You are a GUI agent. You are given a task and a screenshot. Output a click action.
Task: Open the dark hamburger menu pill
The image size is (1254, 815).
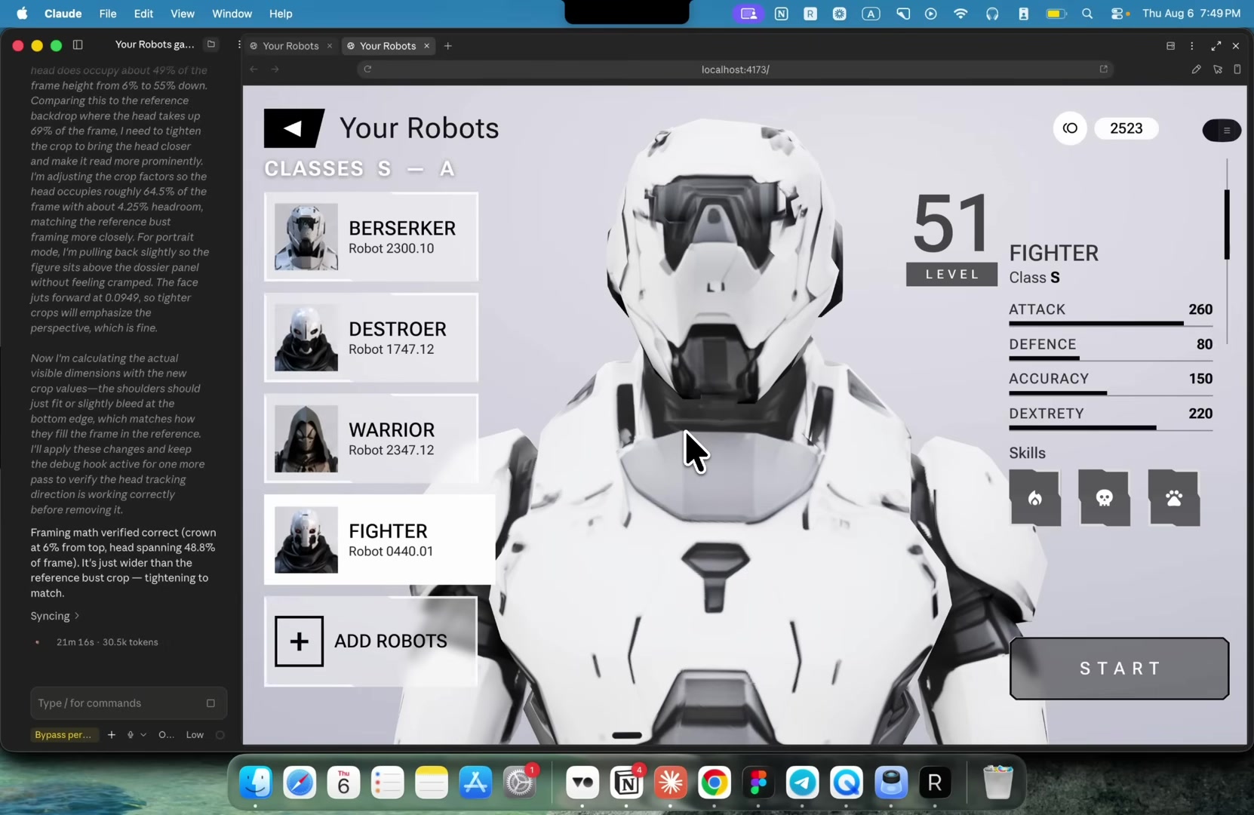(1222, 131)
